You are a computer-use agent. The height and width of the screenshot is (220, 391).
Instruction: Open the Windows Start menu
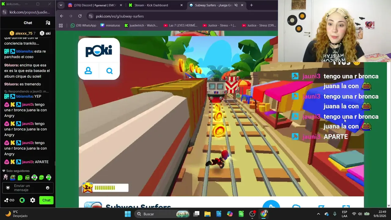coord(128,214)
